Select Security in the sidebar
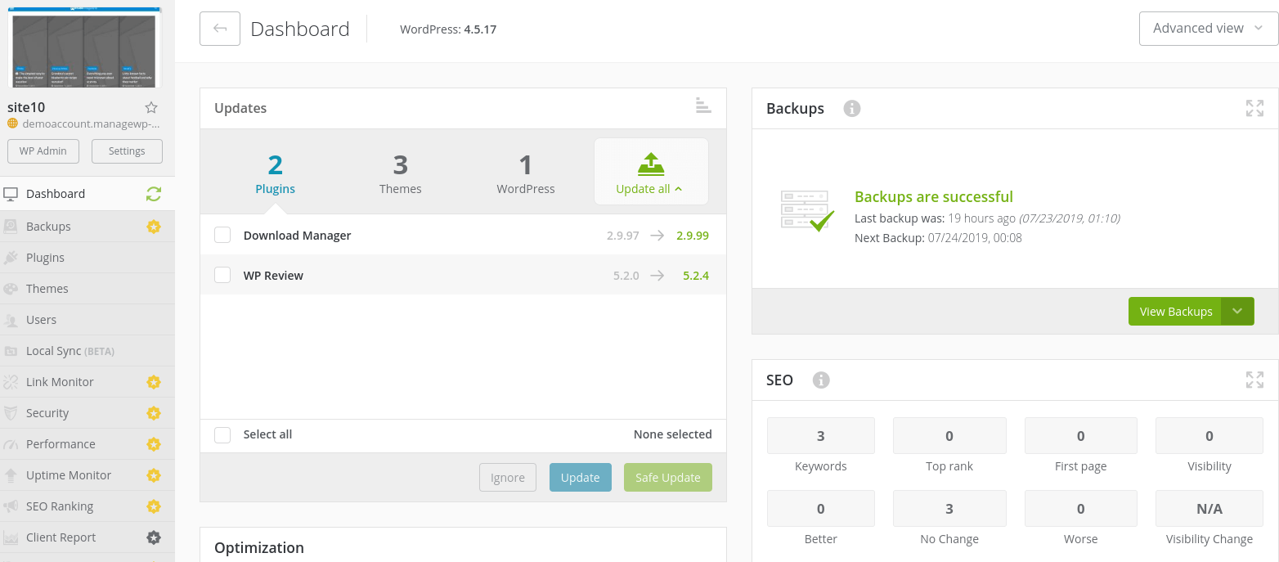 [x=47, y=412]
